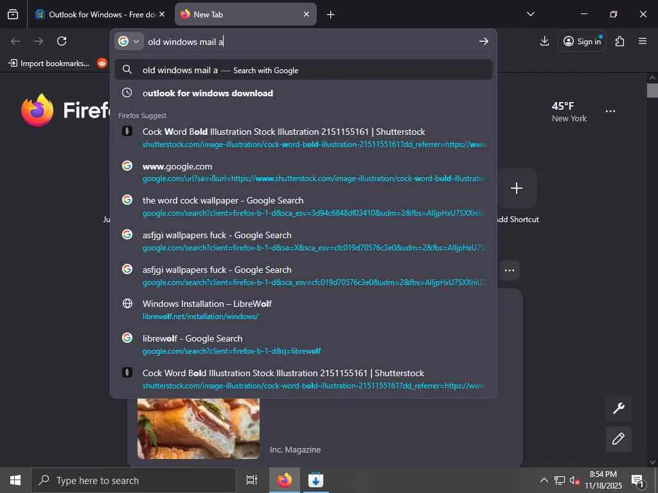
Task: Click the Inc. Magazine source label
Action: tap(295, 449)
